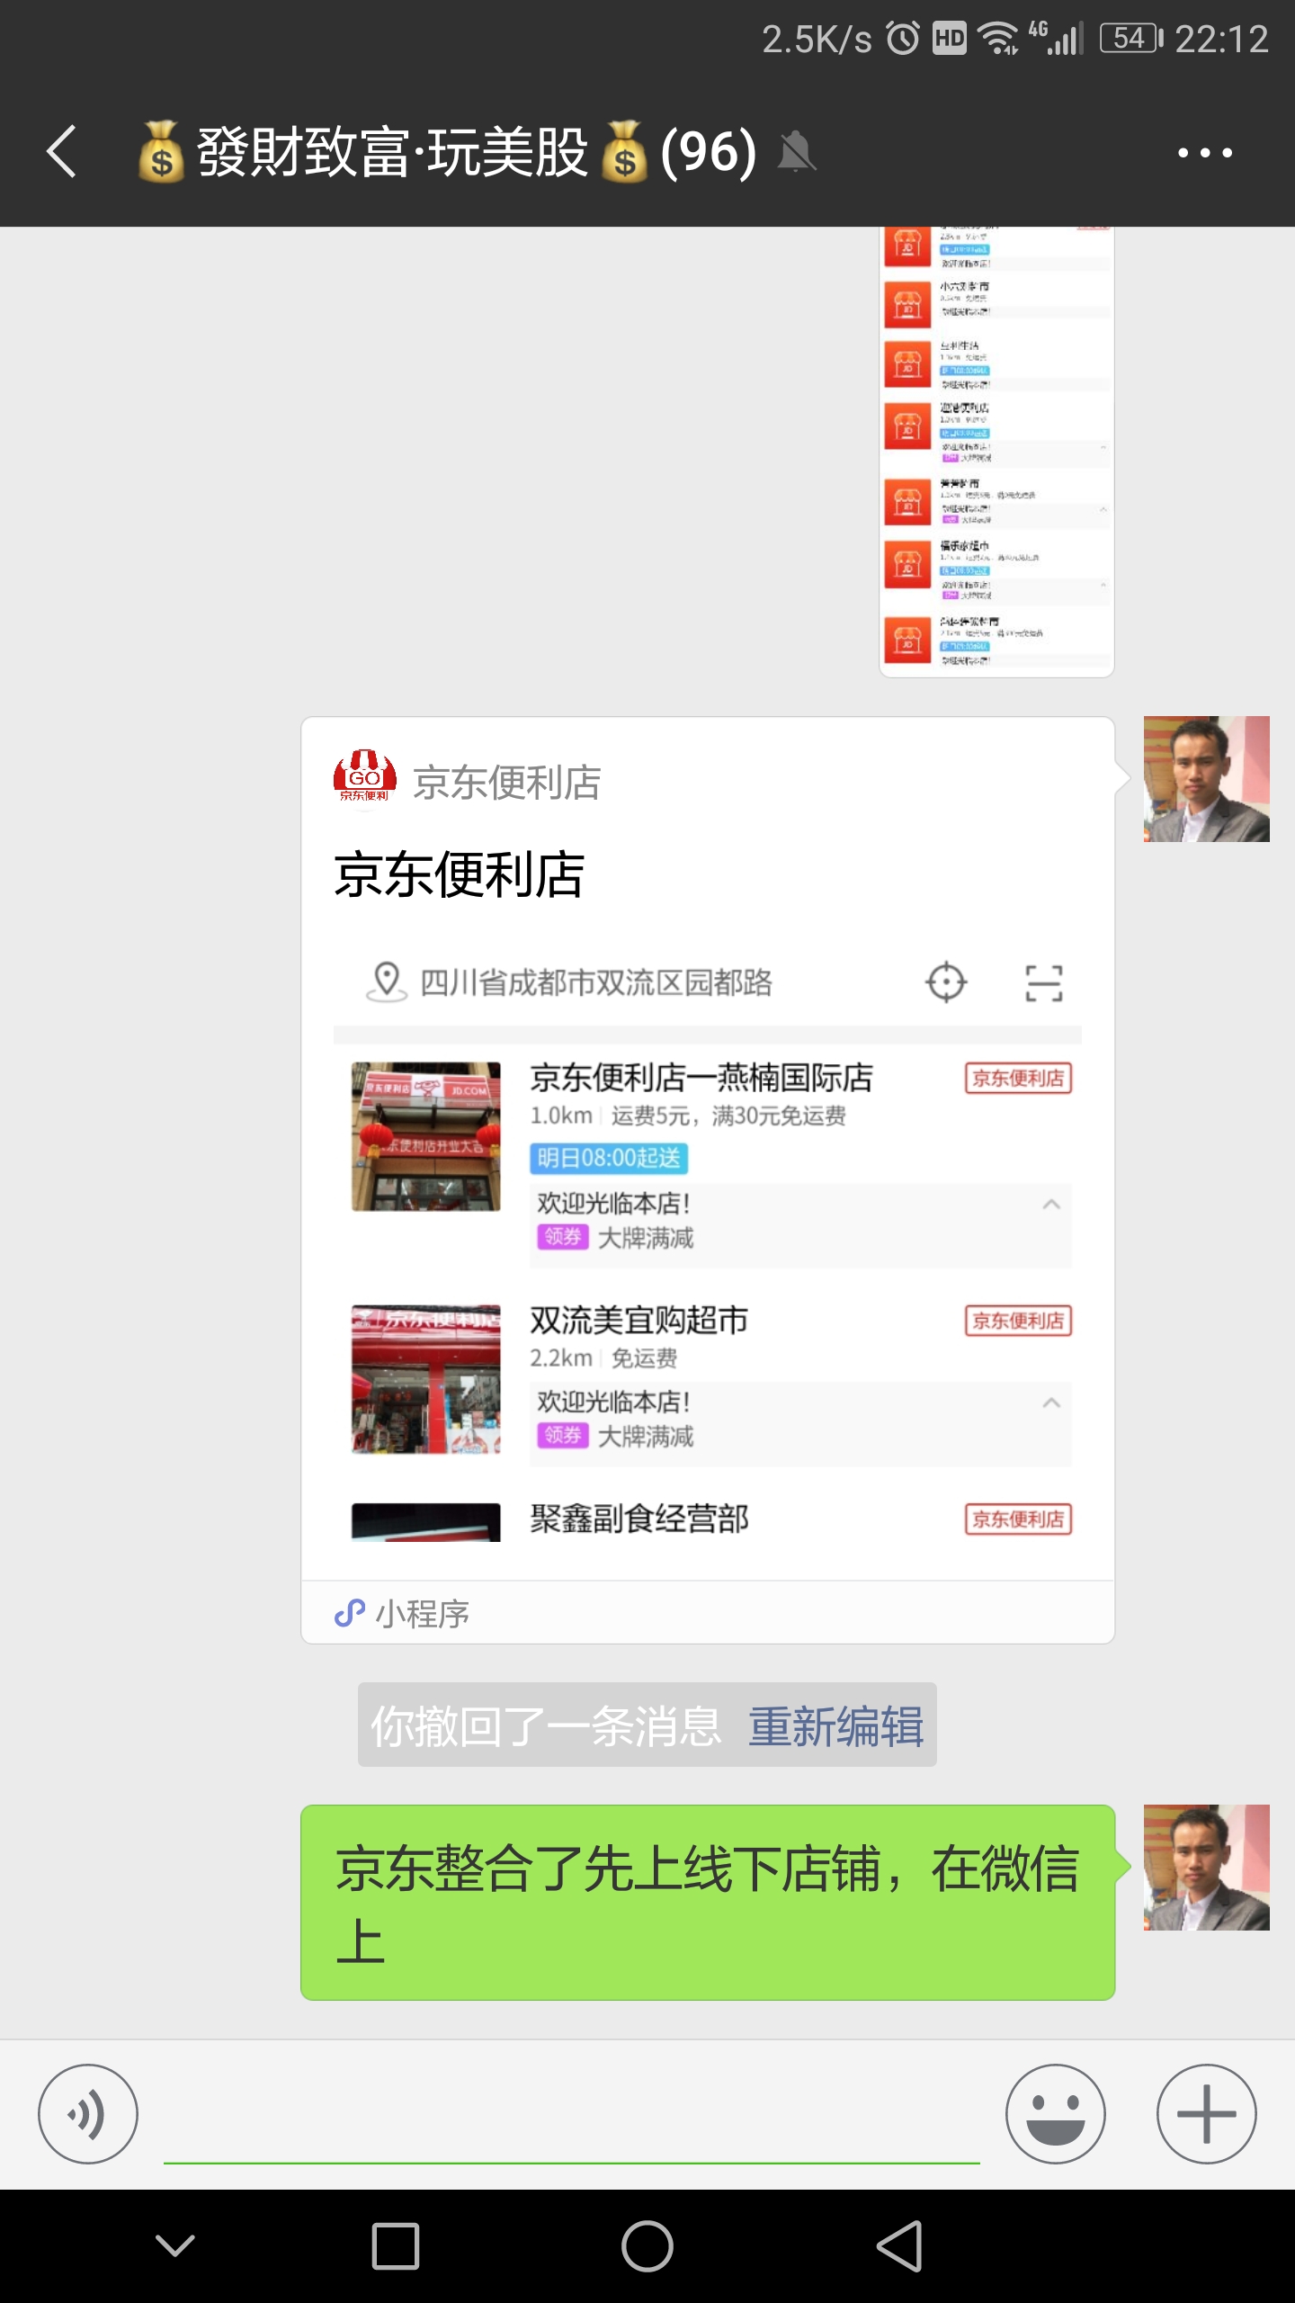Tap the alarm clock icon in status bar

coord(903,39)
